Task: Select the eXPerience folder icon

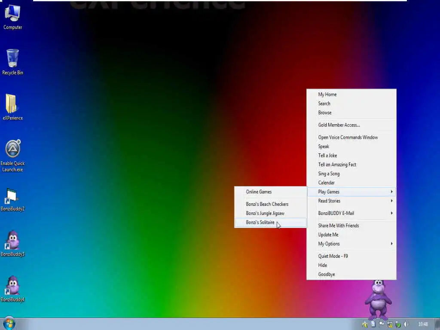Action: pos(12,107)
